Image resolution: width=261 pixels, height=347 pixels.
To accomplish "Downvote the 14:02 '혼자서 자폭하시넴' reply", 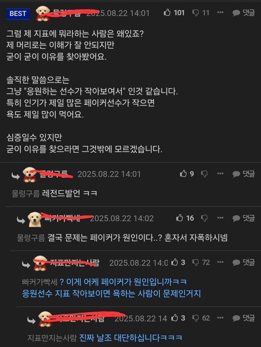I will [x=204, y=218].
